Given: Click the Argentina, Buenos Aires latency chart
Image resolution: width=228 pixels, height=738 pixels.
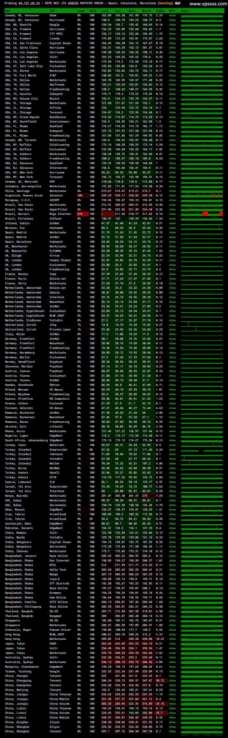Looking at the screenshot, I should [x=202, y=196].
